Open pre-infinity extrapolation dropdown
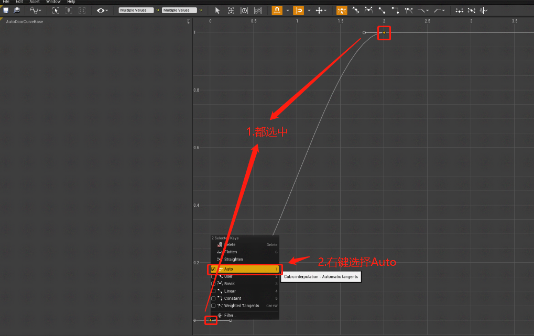Screen dimensions: 534x336 click(423, 10)
